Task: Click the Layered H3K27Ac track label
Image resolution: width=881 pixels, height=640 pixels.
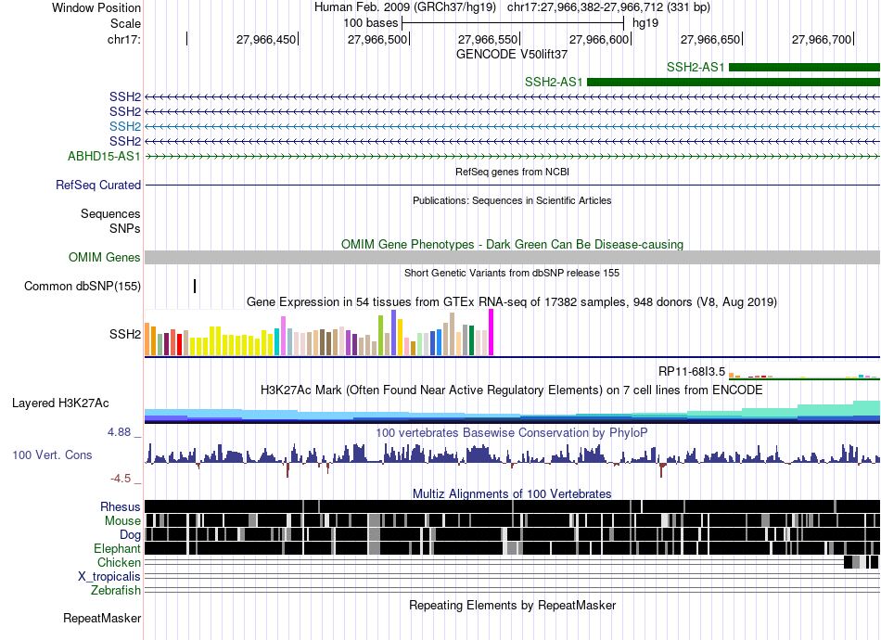Action: point(60,403)
